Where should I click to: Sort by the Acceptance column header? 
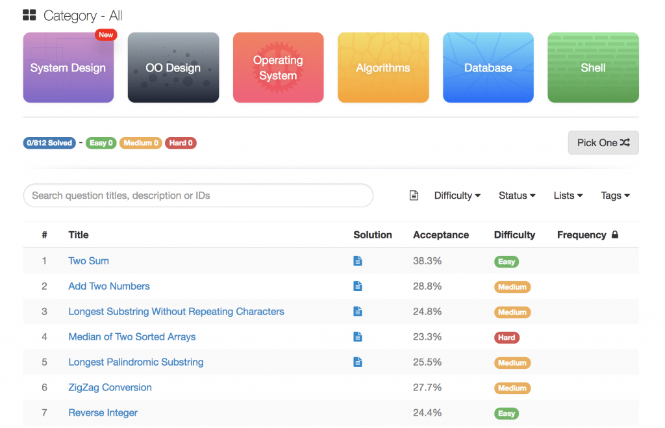(440, 235)
